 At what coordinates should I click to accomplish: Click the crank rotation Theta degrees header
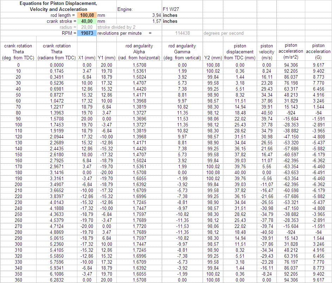pos(18,52)
